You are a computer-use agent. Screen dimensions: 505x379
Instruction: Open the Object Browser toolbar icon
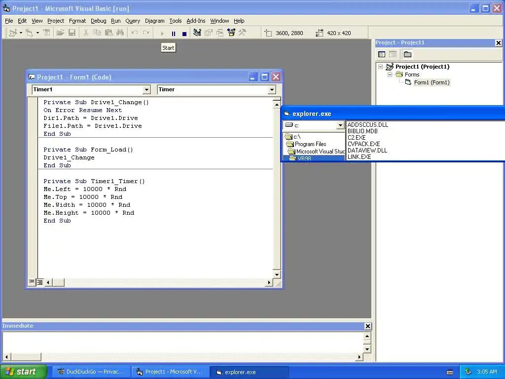(231, 33)
